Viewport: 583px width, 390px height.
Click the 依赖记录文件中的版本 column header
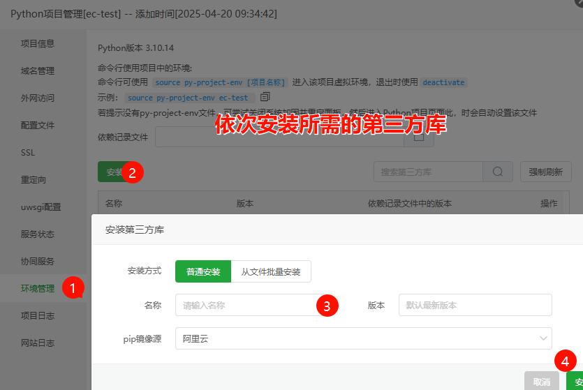click(x=410, y=203)
